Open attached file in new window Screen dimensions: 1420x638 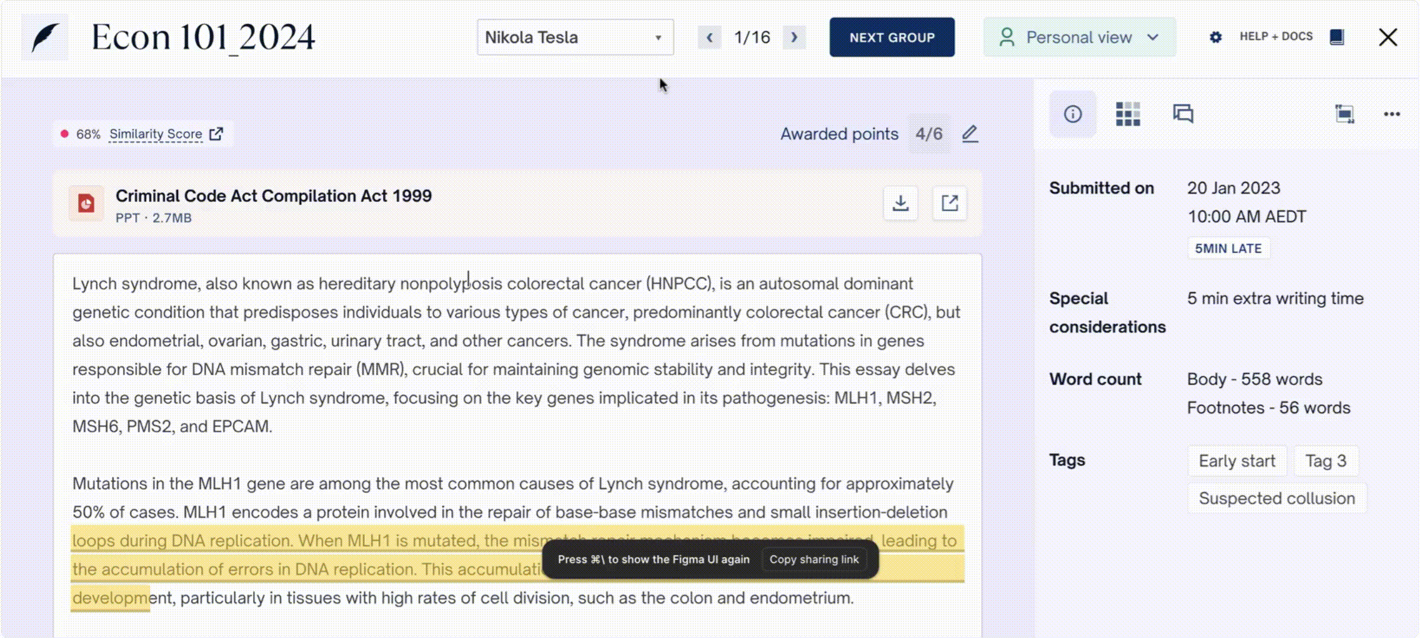click(949, 203)
